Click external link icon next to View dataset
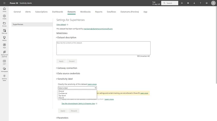Viewport: 217px width, 121px height. pyautogui.click(x=67, y=25)
